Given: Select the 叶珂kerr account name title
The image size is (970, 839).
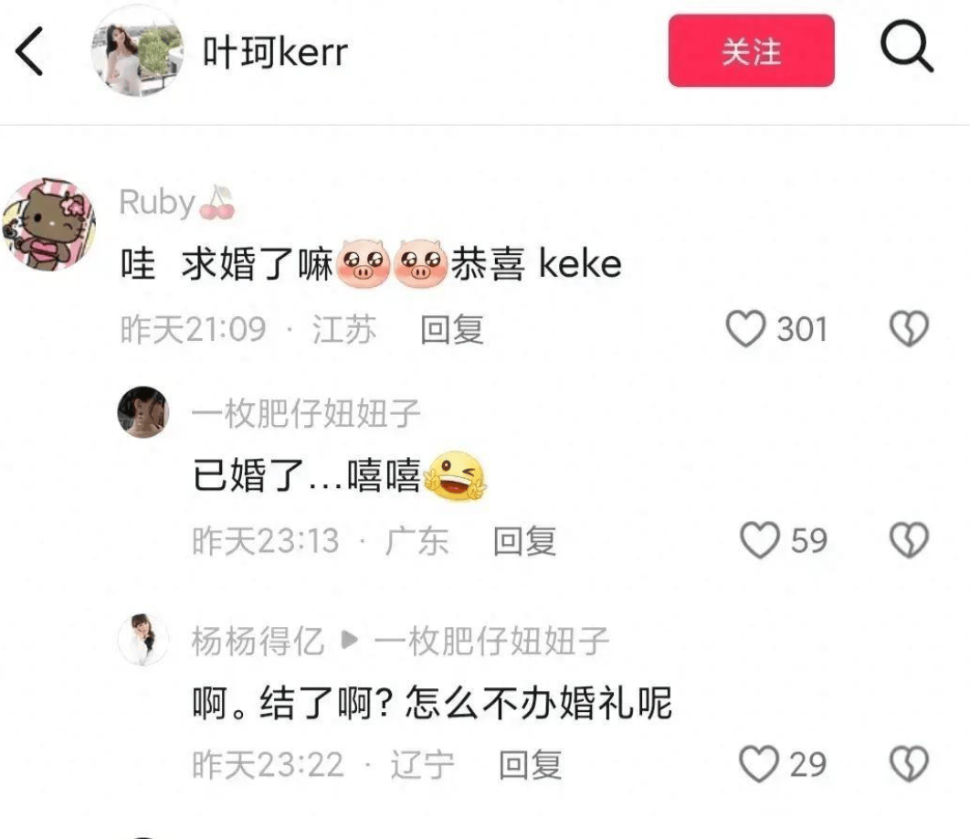Looking at the screenshot, I should (x=275, y=51).
